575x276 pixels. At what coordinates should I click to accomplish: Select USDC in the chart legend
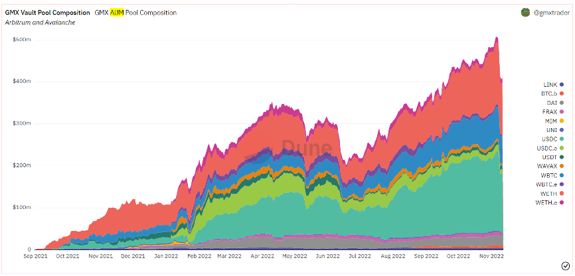[553, 139]
